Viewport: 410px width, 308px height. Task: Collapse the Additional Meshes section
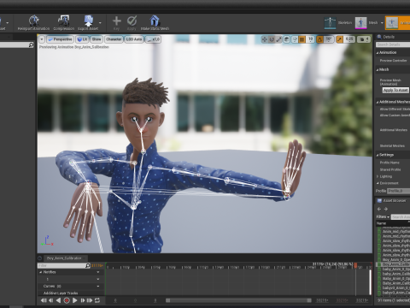378,102
